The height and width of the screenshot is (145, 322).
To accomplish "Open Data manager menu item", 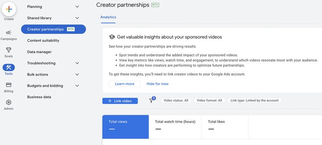I will pos(39,52).
